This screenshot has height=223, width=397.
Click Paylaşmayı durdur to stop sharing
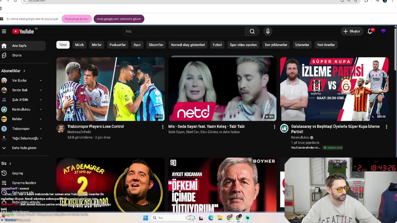coord(77,19)
